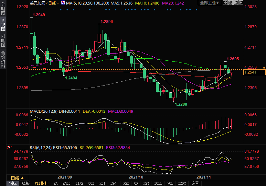
Task: Click the settings icon left of RSI label
Action: coord(9,147)
